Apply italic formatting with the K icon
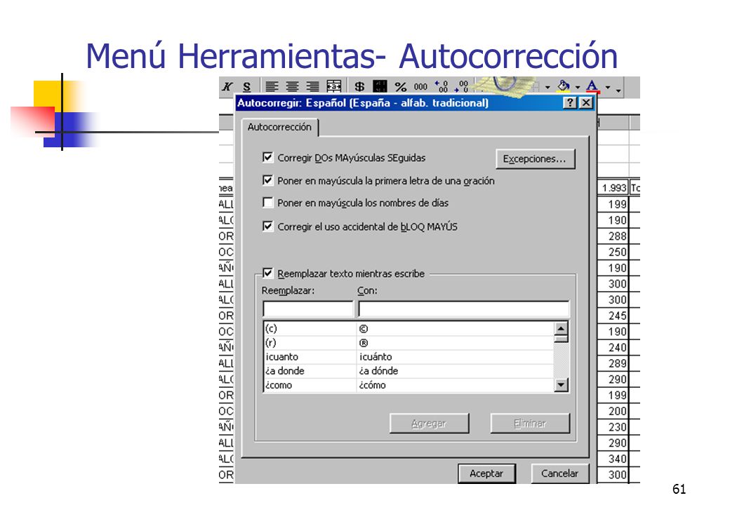The image size is (730, 505). click(227, 86)
